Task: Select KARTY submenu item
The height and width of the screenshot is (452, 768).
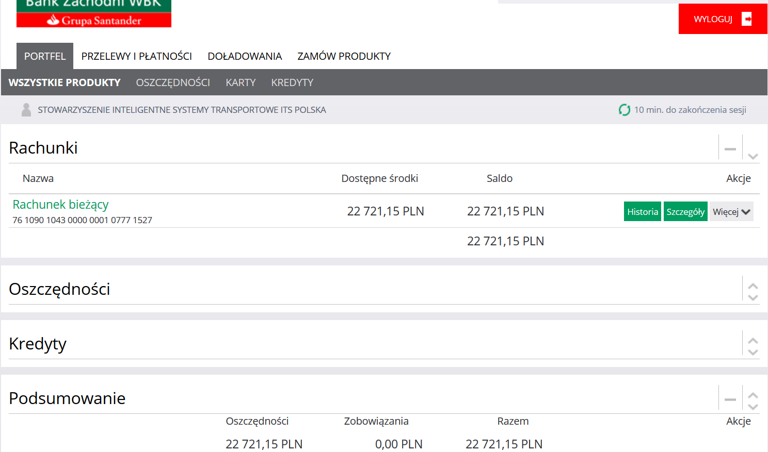Action: [x=241, y=82]
